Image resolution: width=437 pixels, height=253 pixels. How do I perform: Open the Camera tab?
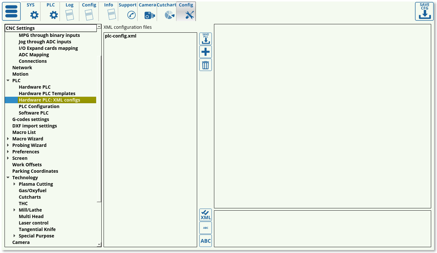(147, 11)
